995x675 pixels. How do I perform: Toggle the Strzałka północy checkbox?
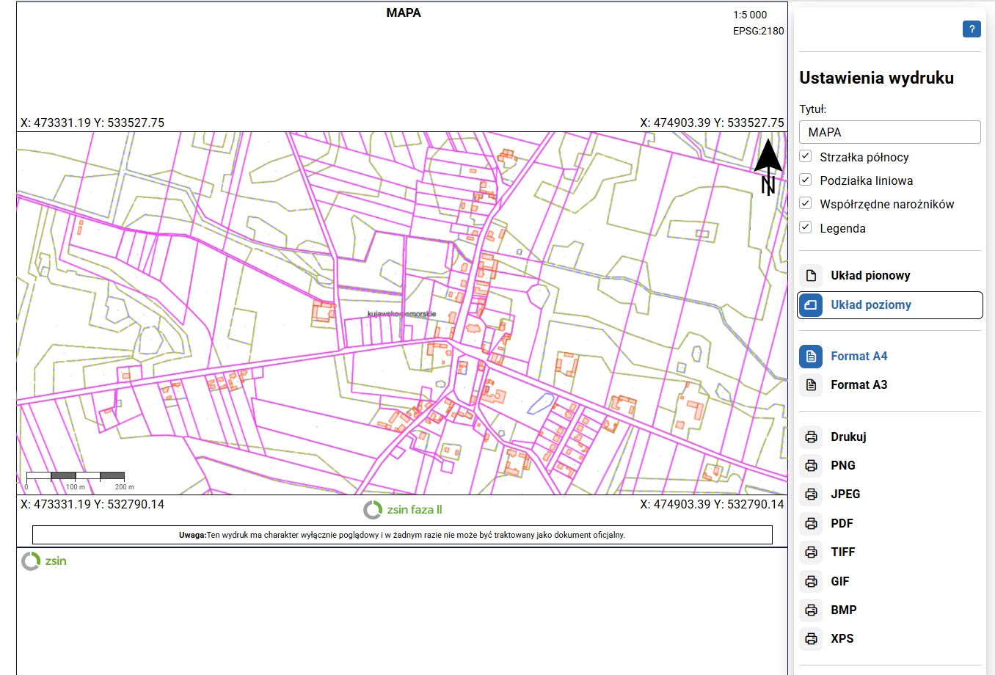806,157
